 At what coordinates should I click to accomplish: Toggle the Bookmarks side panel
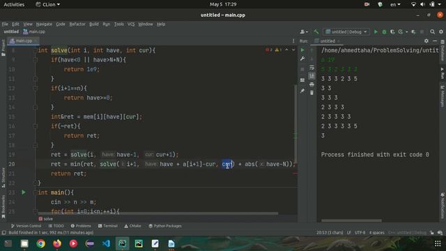(x=3, y=207)
